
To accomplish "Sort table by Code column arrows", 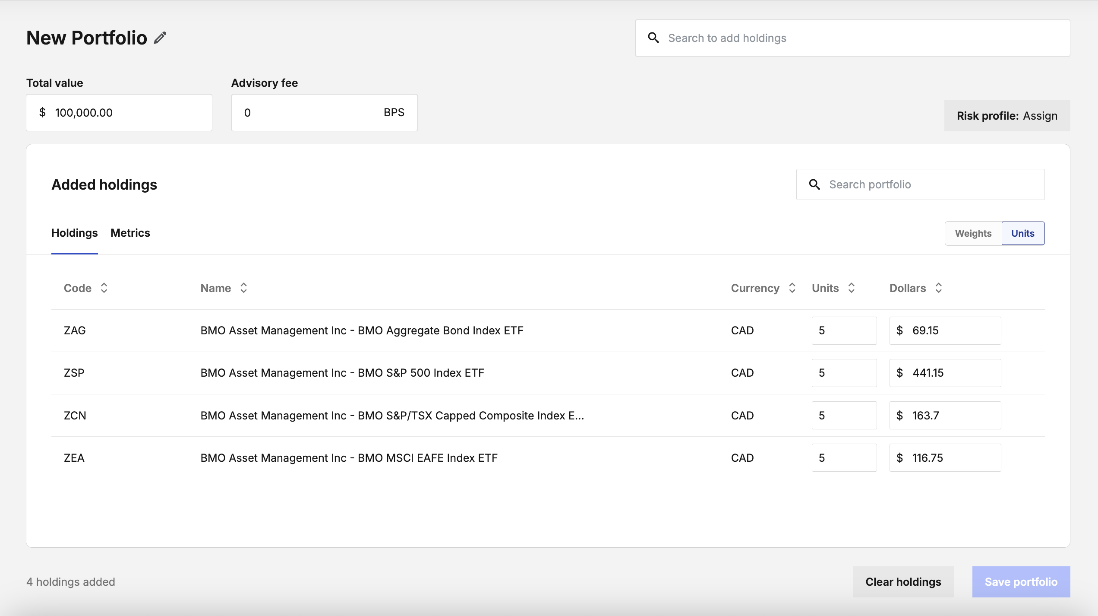I will pyautogui.click(x=104, y=288).
